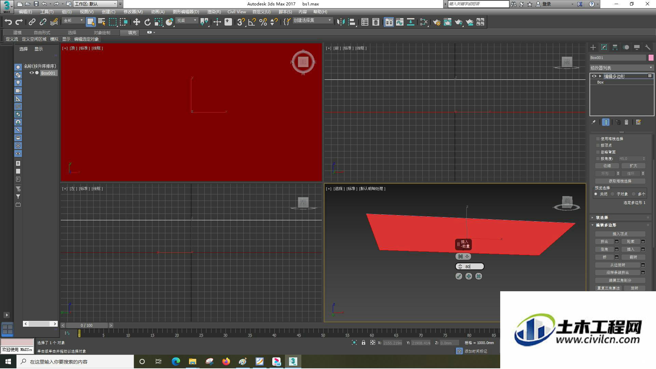Click the 挤出 button

pyautogui.click(x=604, y=241)
